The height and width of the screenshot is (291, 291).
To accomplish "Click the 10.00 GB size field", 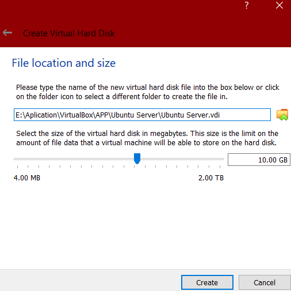I will [259, 160].
